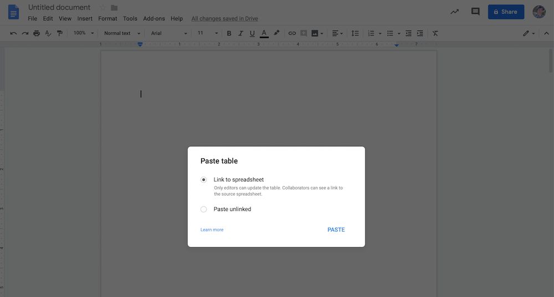Viewport: 554px width, 297px height.
Task: Click the PASTE button in dialog
Action: [336, 230]
